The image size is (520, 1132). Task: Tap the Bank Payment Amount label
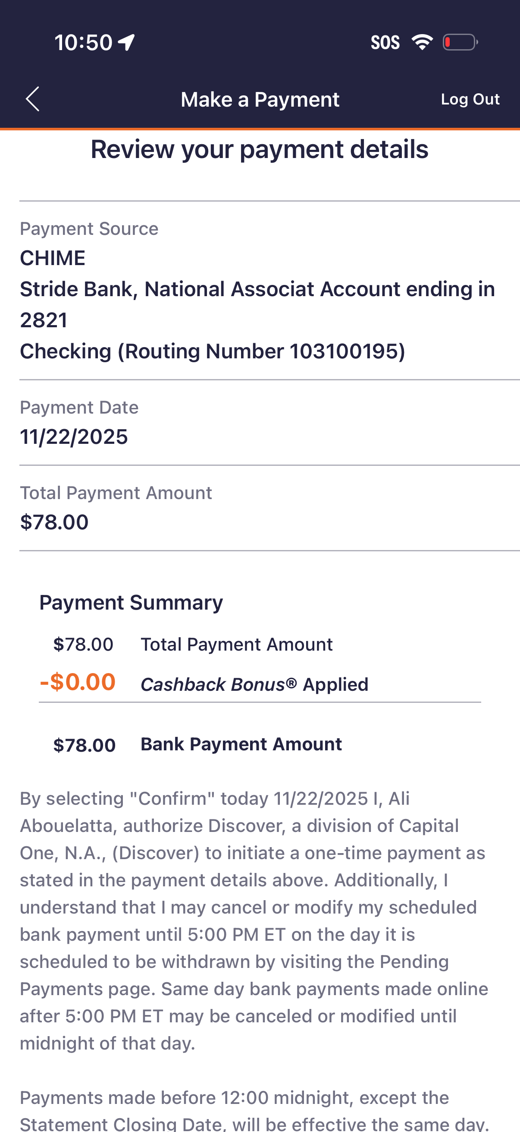(x=241, y=744)
